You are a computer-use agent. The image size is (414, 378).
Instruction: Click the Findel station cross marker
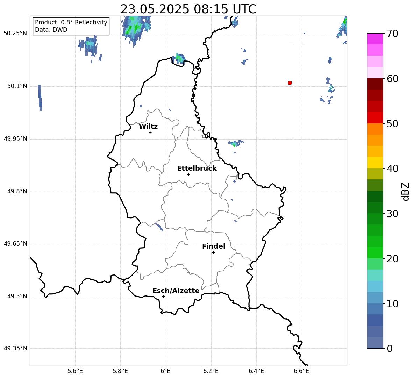(x=213, y=252)
